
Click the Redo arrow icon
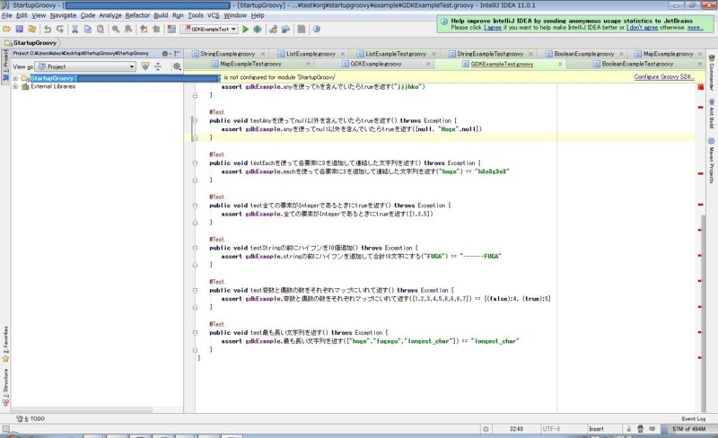(x=60, y=29)
